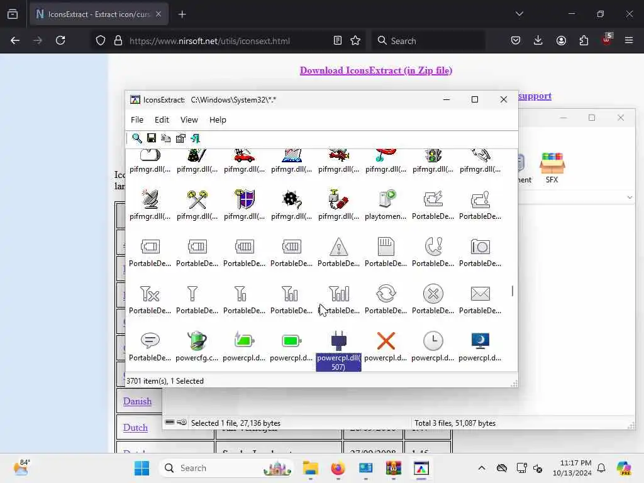Select the dynamite plunger pifmgr.dll icon
The height and width of the screenshot is (483, 644).
(339, 199)
